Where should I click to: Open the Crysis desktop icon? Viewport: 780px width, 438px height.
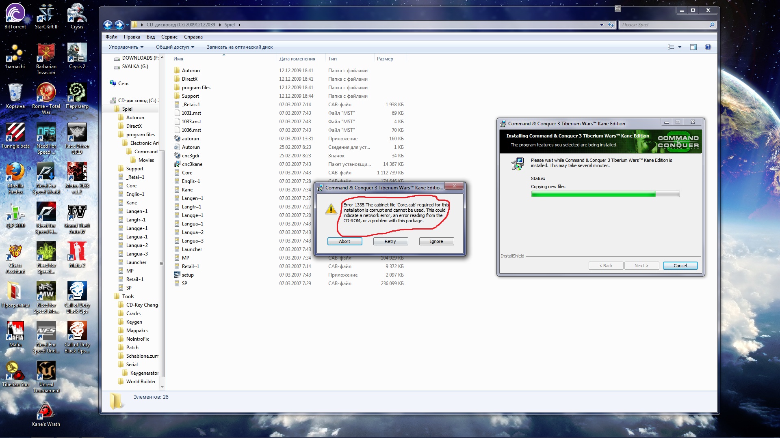[x=77, y=16]
